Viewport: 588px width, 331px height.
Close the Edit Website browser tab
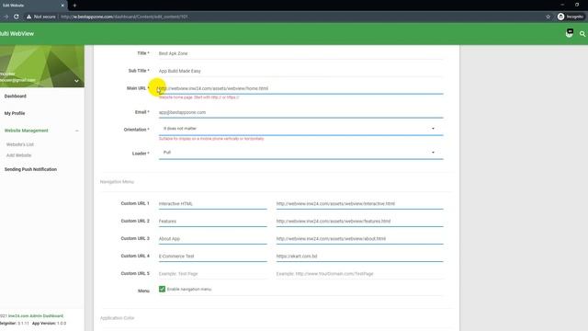(x=62, y=6)
